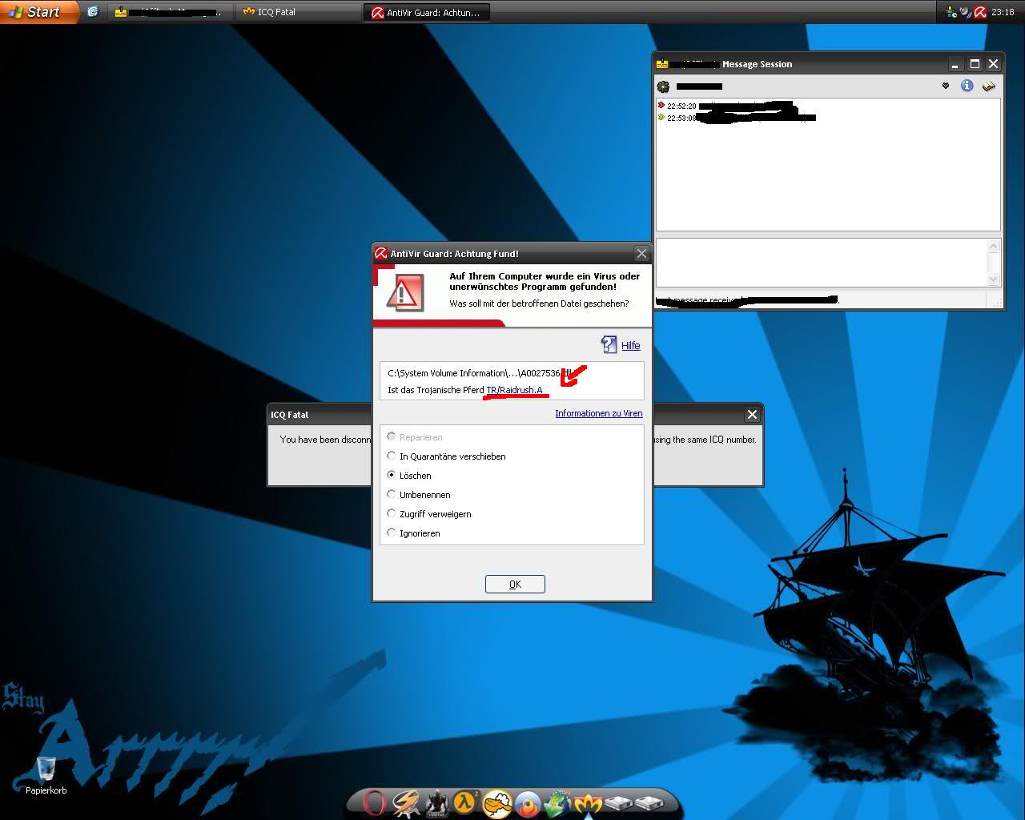Open the Hilfe link

coord(631,345)
